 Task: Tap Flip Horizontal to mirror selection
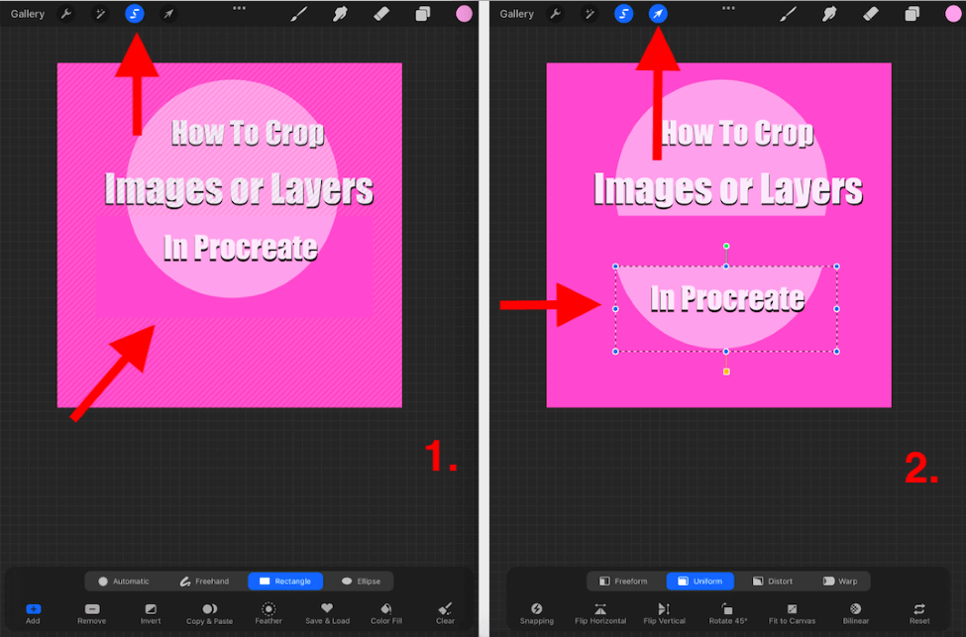pos(599,612)
